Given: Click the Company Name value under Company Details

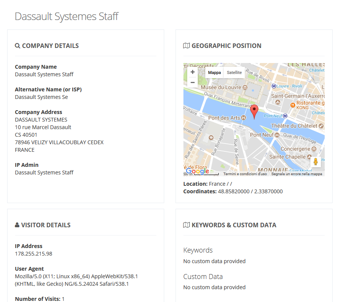Looking at the screenshot, I should point(44,74).
